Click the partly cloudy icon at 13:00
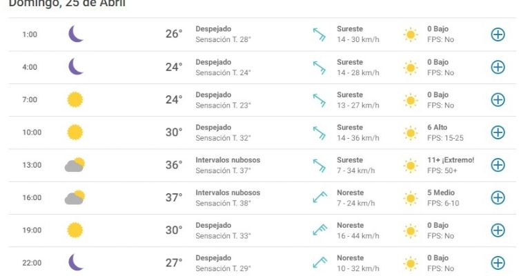This screenshot has height=276, width=530. pos(75,164)
